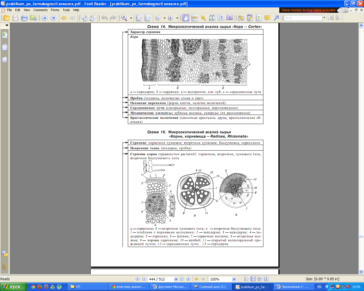The width and height of the screenshot is (364, 291).
Task: Open the File menu
Action: (x=9, y=10)
